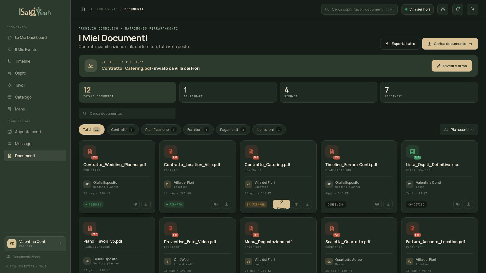Screen dimensions: 486x273
Task: Open La Mia Dashboard in sidebar
Action: coord(35,37)
